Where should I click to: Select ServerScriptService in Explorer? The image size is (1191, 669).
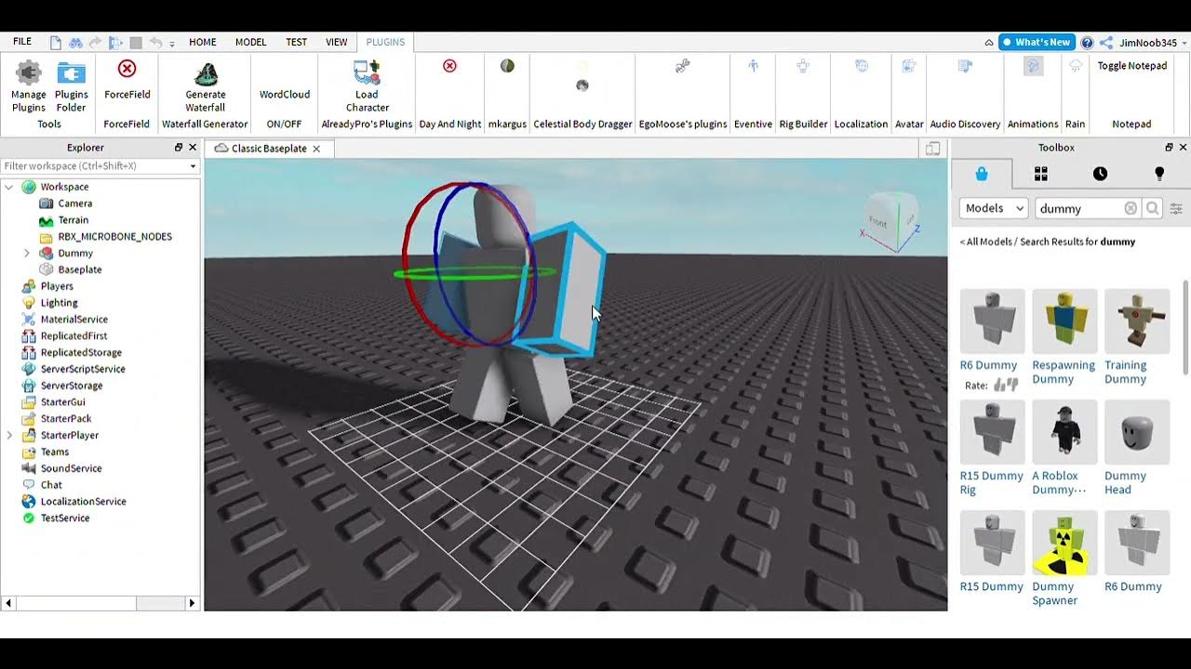tap(83, 369)
